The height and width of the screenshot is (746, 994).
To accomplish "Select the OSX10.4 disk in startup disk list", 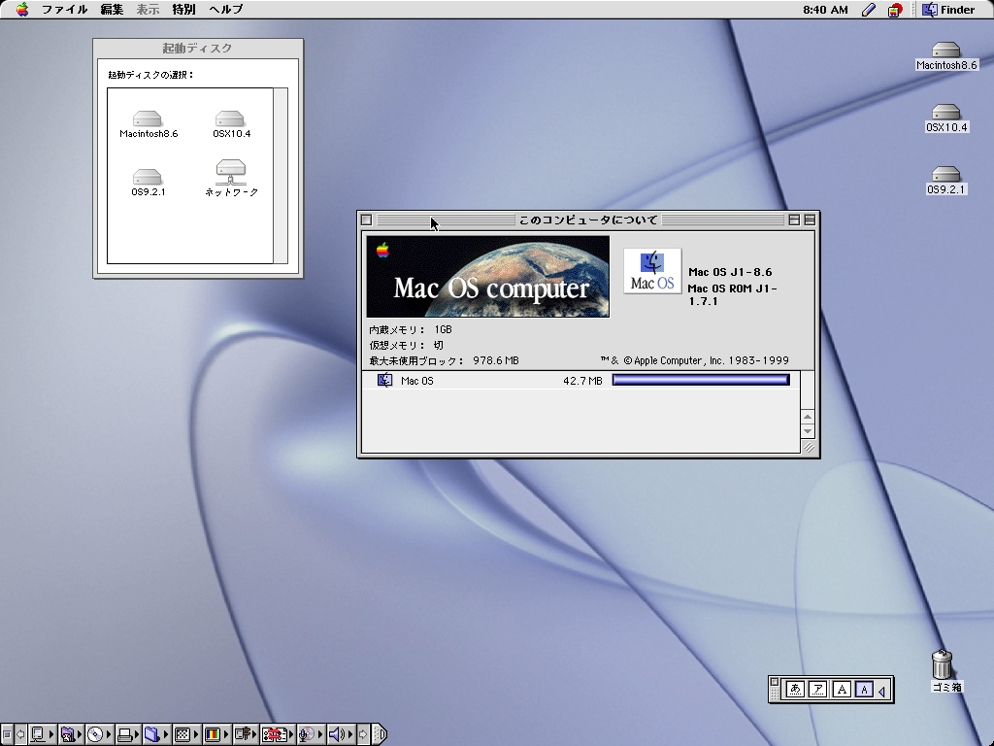I will [231, 119].
